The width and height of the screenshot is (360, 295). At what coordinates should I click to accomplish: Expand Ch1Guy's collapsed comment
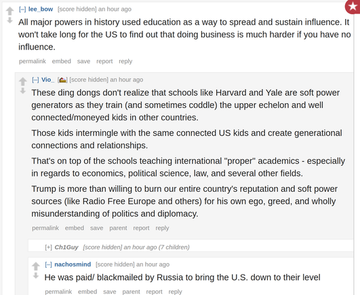48,247
